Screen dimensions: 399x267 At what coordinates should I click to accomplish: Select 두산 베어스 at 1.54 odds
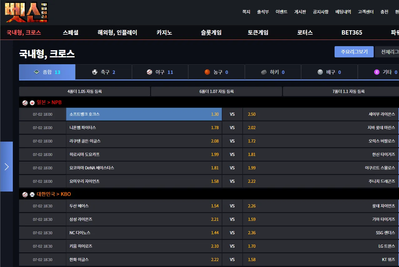[x=144, y=206]
